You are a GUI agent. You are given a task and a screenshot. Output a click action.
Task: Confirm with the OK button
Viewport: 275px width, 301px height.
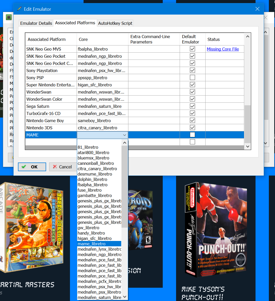32,167
